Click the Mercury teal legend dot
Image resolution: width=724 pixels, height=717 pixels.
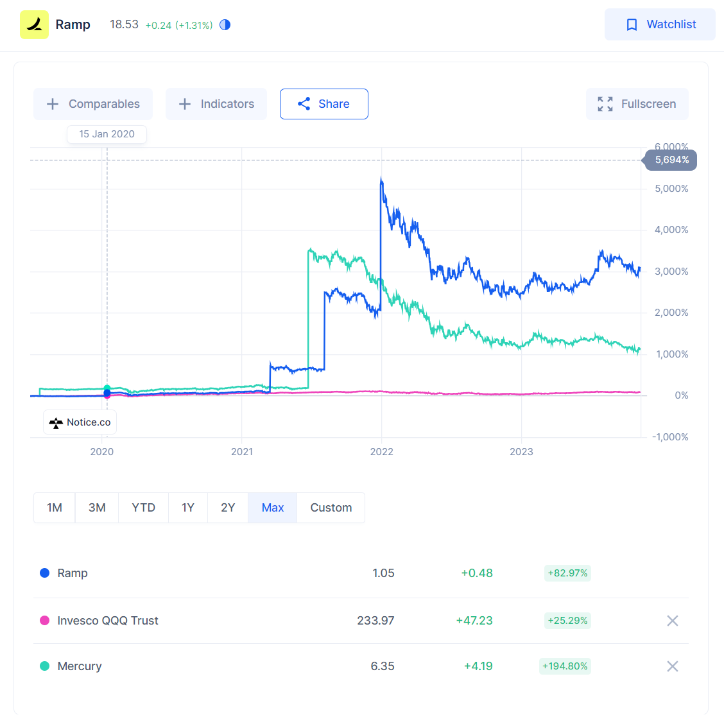click(45, 666)
